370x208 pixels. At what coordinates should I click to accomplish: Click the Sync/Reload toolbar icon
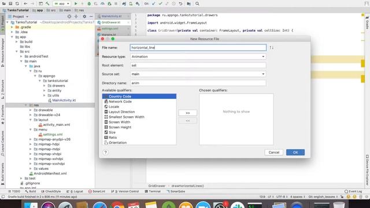[x=17, y=3]
